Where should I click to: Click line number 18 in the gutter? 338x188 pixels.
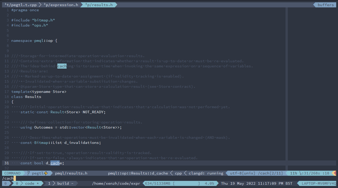[x=7, y=97]
